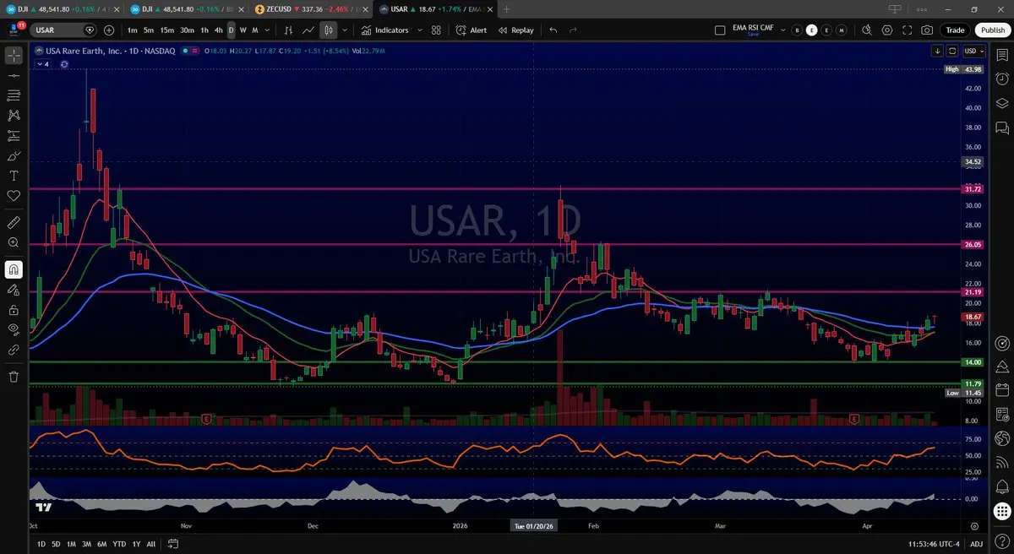1014x554 pixels.
Task: Create an Alert
Action: tap(471, 30)
